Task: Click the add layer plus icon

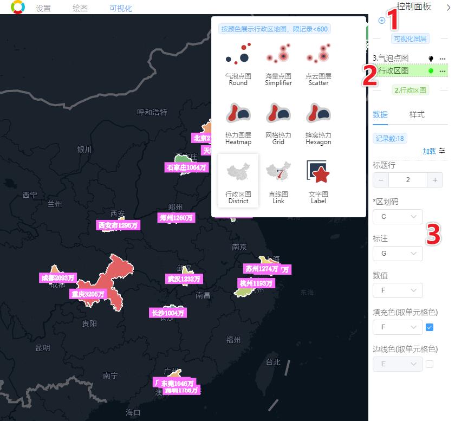Action: (x=382, y=20)
